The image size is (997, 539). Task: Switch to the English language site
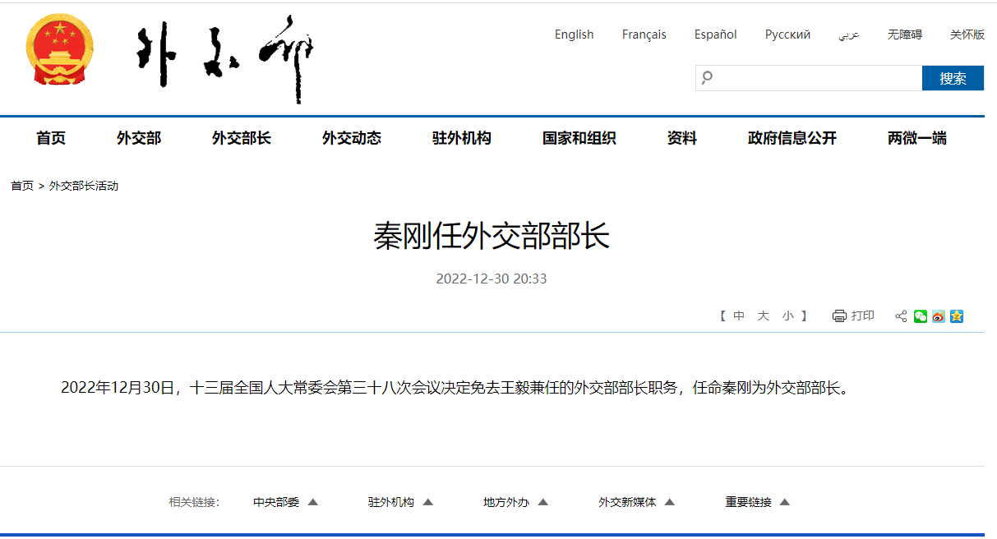pos(574,35)
